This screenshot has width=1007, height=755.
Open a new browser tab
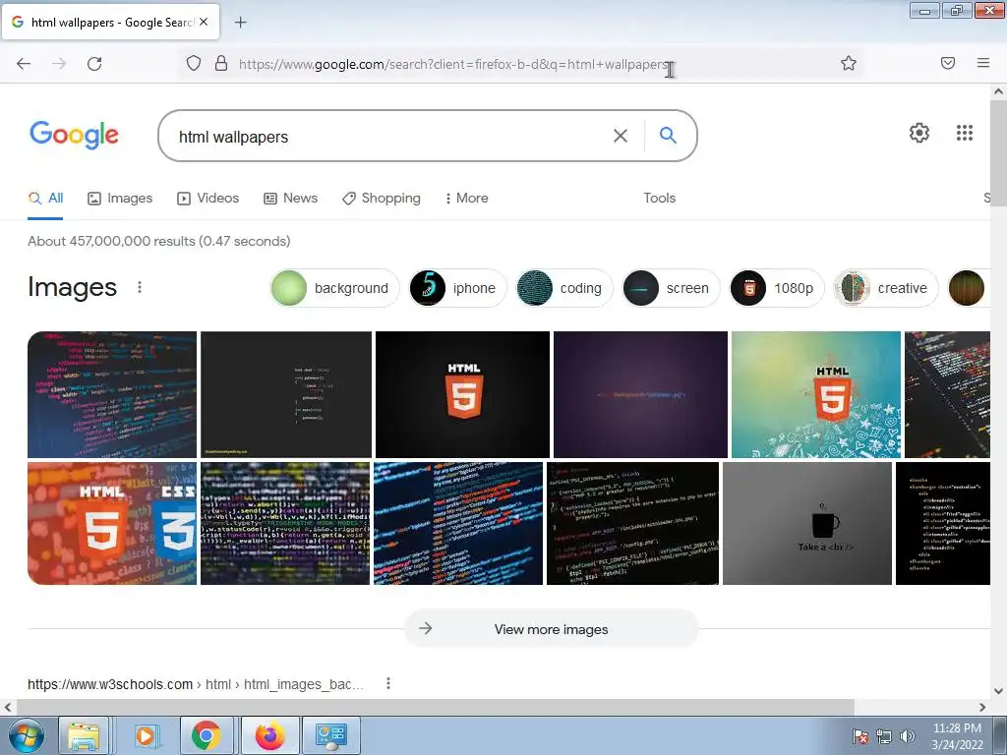tap(240, 23)
